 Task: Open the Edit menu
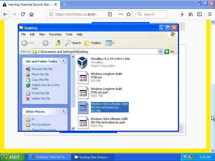(32, 34)
